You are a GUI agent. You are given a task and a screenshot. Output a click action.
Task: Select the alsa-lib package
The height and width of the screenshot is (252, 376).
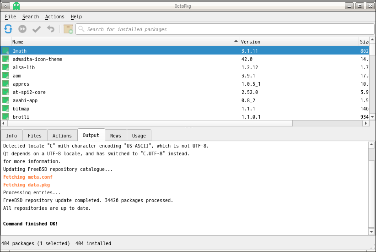point(185,67)
